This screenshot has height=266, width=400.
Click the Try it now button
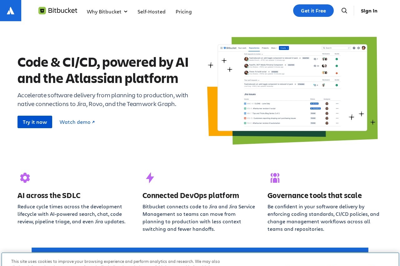[x=35, y=122]
